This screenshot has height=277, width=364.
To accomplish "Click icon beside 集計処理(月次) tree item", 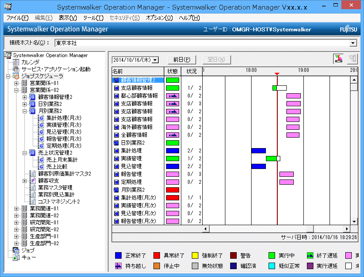I will click(x=41, y=118).
